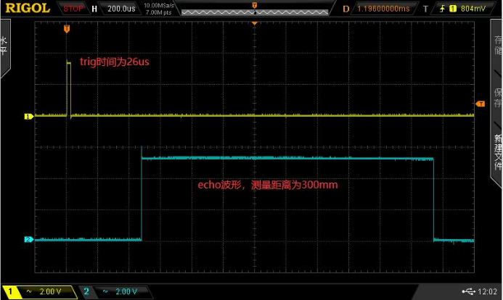Click the channel 2 2.00V scale readout

126,291
